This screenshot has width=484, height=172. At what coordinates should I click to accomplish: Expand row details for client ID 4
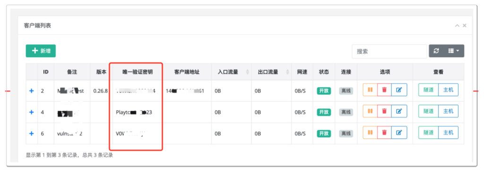click(x=31, y=112)
